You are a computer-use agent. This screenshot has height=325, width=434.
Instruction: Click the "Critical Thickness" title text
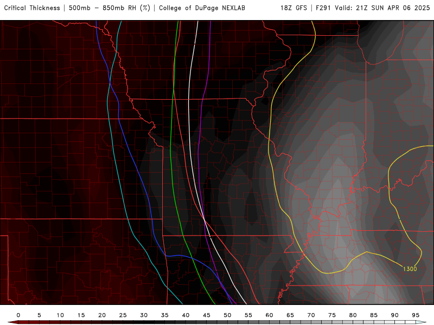point(32,8)
